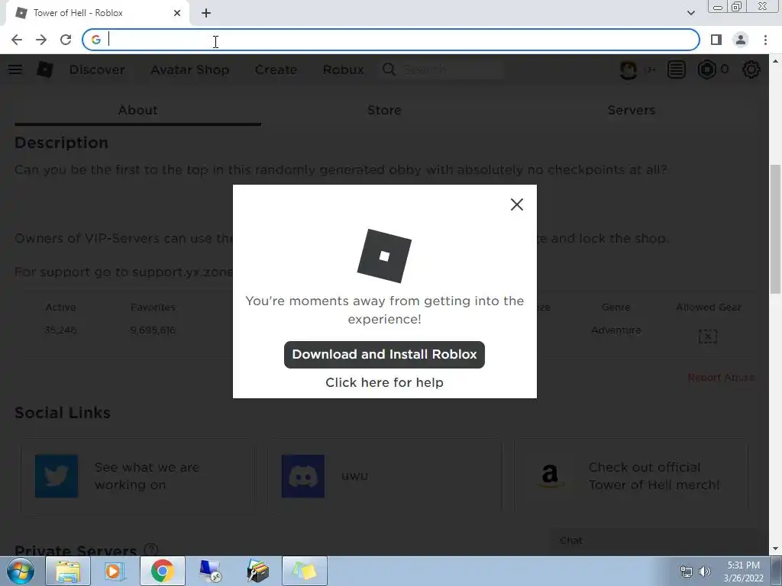Click See what we are working on
Screen dimensions: 782x586
tap(147, 476)
